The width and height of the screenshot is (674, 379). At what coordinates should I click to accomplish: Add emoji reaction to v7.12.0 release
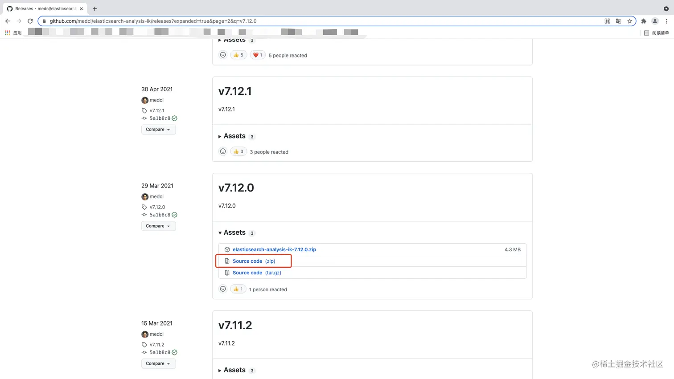coord(223,289)
